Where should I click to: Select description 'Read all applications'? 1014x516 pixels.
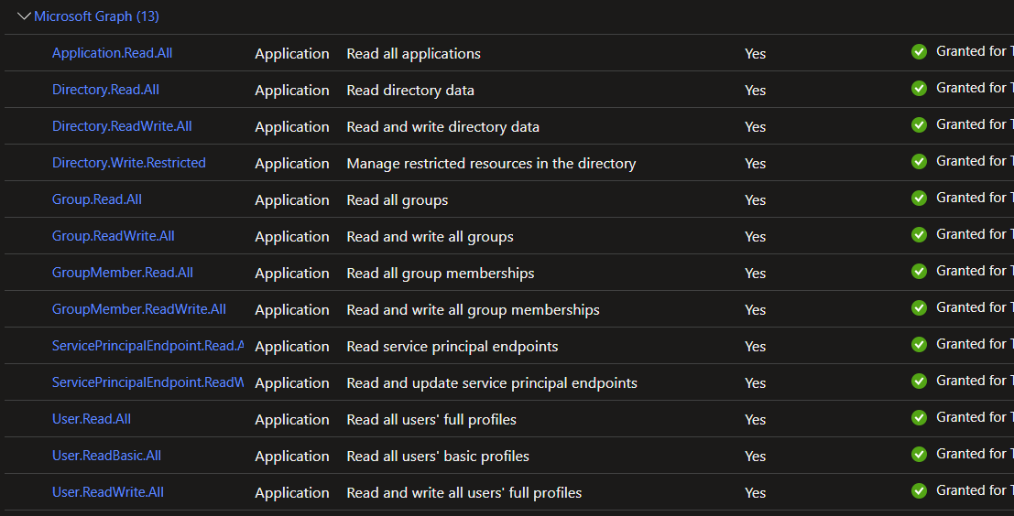413,54
